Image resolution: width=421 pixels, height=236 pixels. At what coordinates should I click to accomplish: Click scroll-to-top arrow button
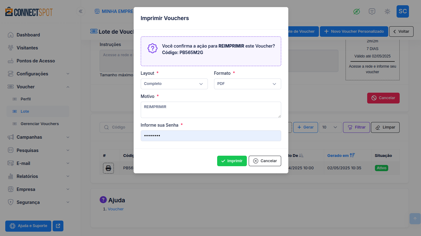tap(415, 219)
